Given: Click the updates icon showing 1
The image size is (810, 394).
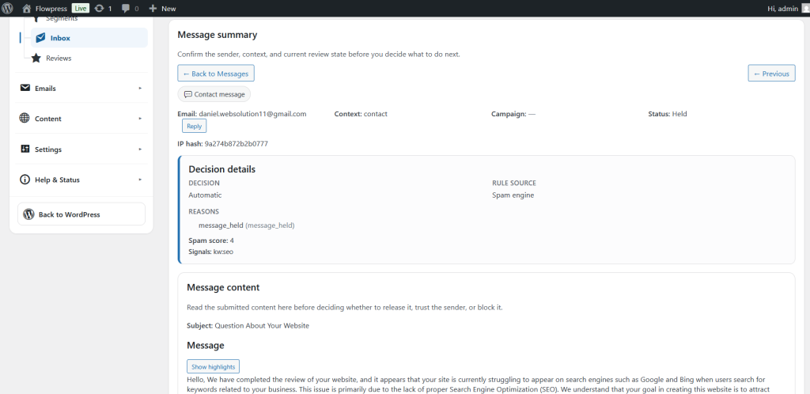Looking at the screenshot, I should pos(99,8).
